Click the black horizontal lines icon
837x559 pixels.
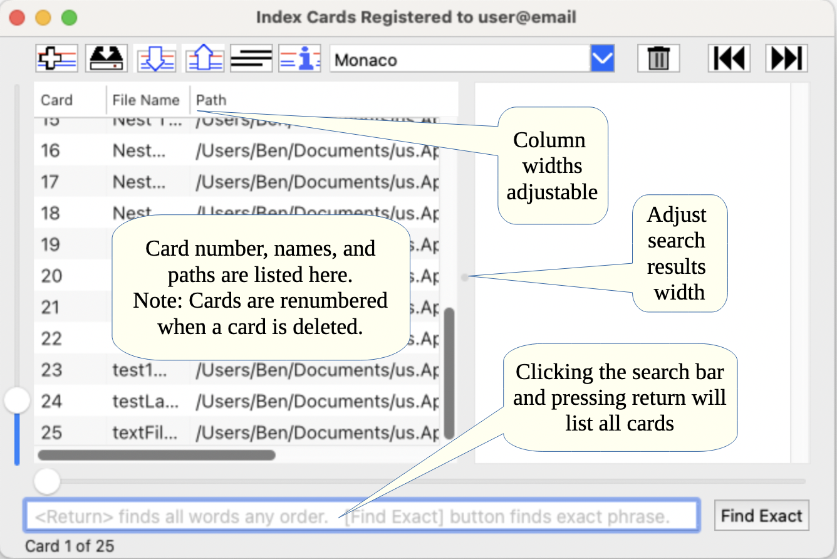251,59
